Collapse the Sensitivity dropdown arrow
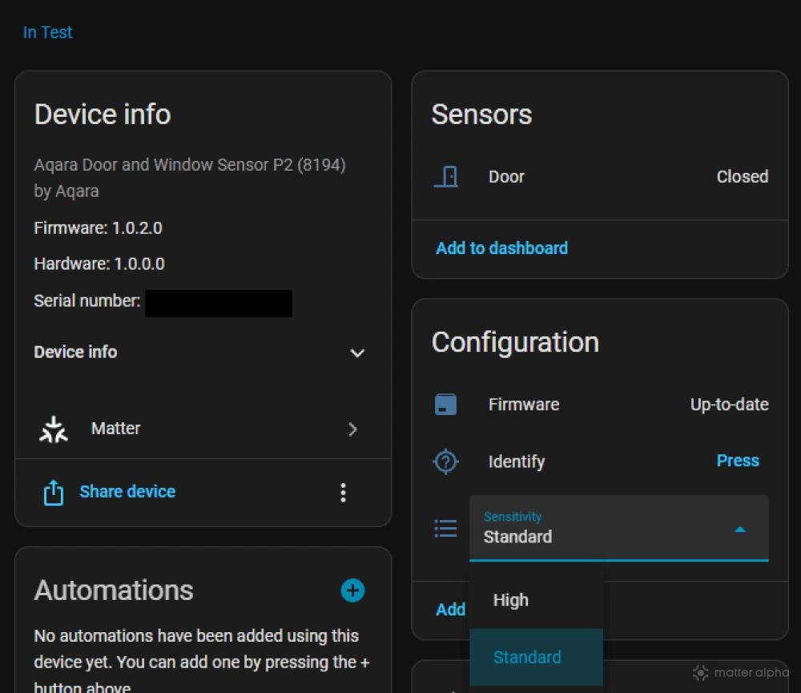Image resolution: width=801 pixels, height=693 pixels. tap(740, 530)
